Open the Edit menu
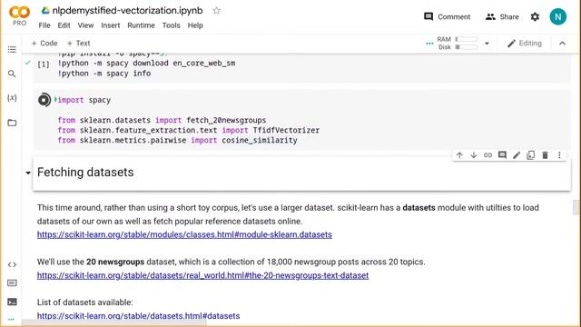581x327 pixels. pyautogui.click(x=64, y=25)
